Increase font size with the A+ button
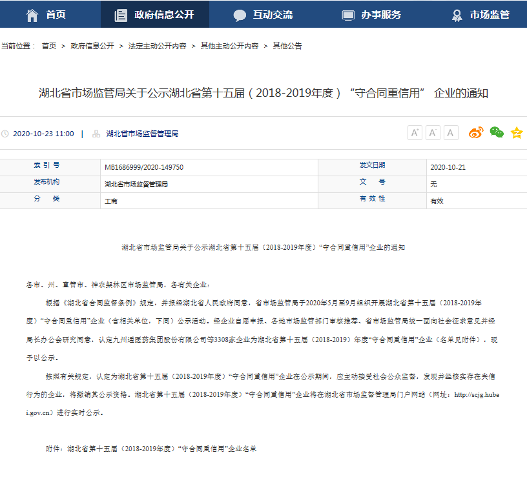 pos(414,132)
